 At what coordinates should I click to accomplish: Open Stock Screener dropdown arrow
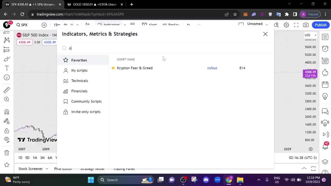pos(47,169)
